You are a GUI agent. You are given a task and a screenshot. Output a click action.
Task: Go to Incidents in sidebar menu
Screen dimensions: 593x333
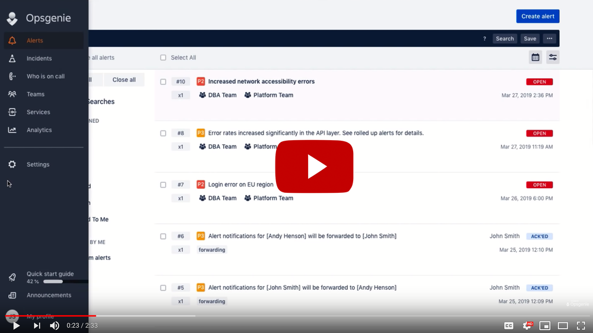pos(39,58)
